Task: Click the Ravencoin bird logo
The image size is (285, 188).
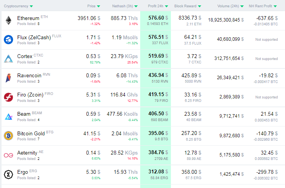Action: pos(8,78)
